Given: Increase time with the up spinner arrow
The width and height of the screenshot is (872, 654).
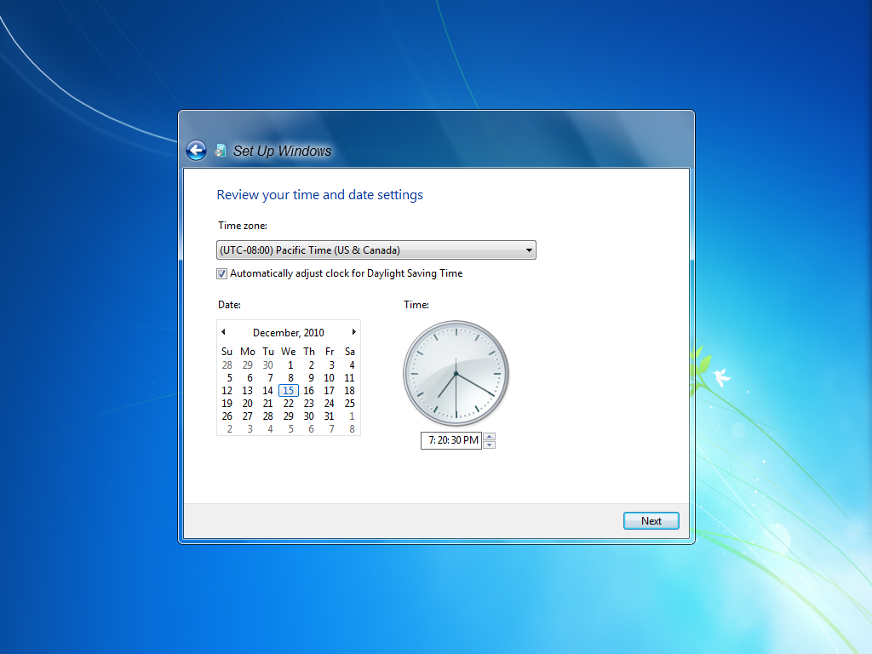Looking at the screenshot, I should [x=489, y=437].
